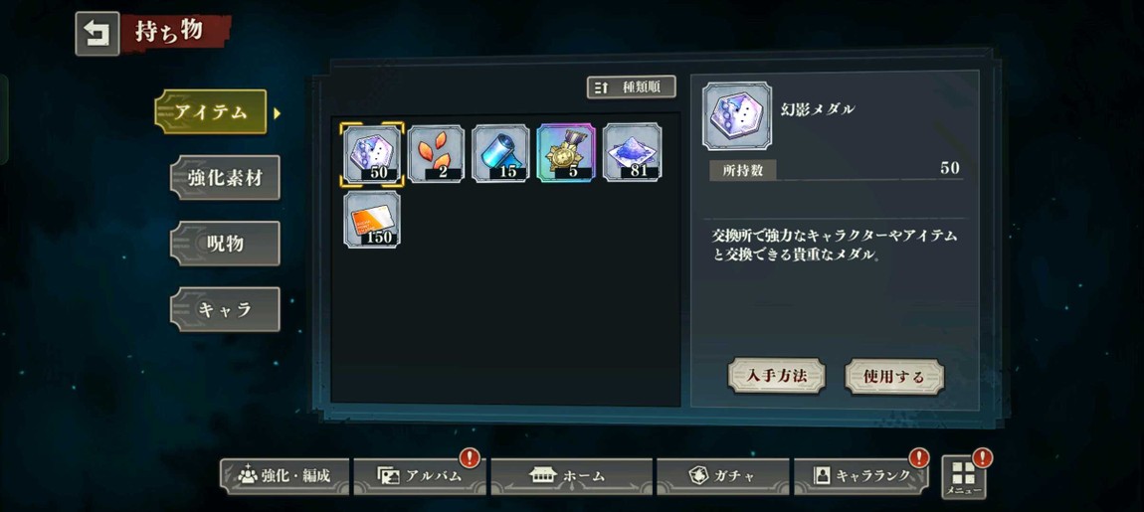This screenshot has height=512, width=1144.
Task: Open キャラランク from the bottom bar
Action: point(860,476)
